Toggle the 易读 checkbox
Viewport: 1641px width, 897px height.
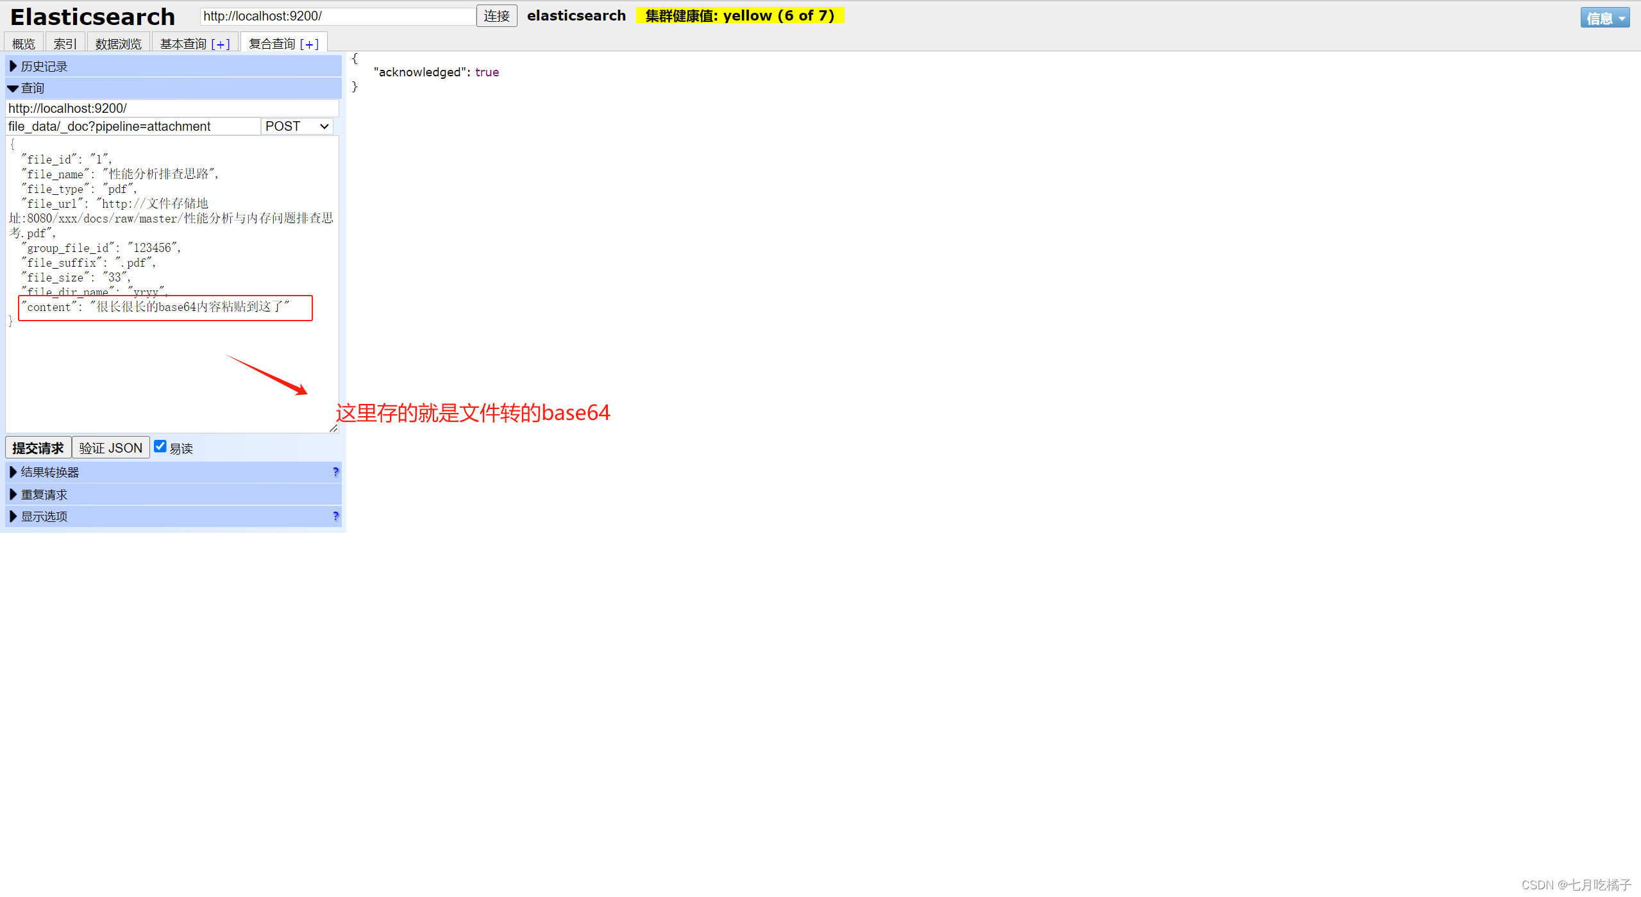coord(160,446)
